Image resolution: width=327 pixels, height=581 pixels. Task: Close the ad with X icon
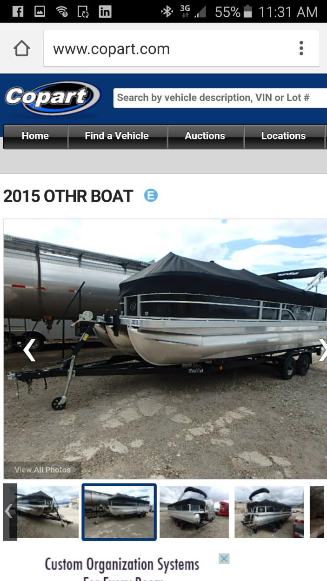point(224,559)
